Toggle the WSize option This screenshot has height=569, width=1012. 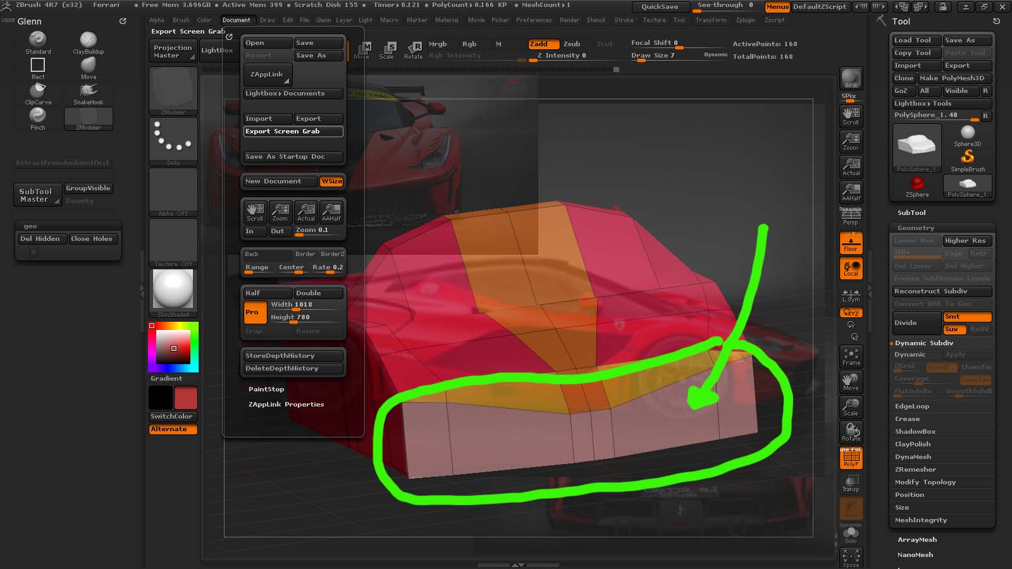click(x=332, y=181)
